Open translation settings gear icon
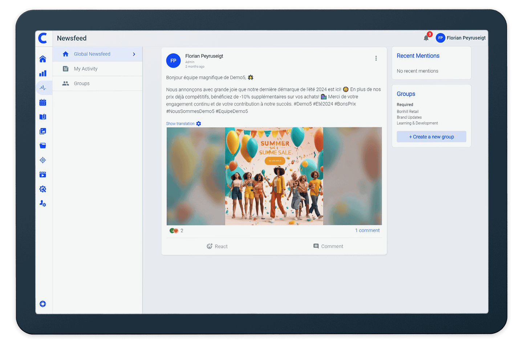Screen dimensions: 523x345 coord(199,124)
